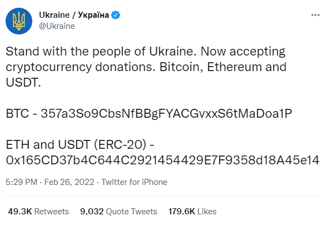Click the 'USDT.' word ending the paragraph
Viewport: 328px width, 226px height.
coord(23,82)
